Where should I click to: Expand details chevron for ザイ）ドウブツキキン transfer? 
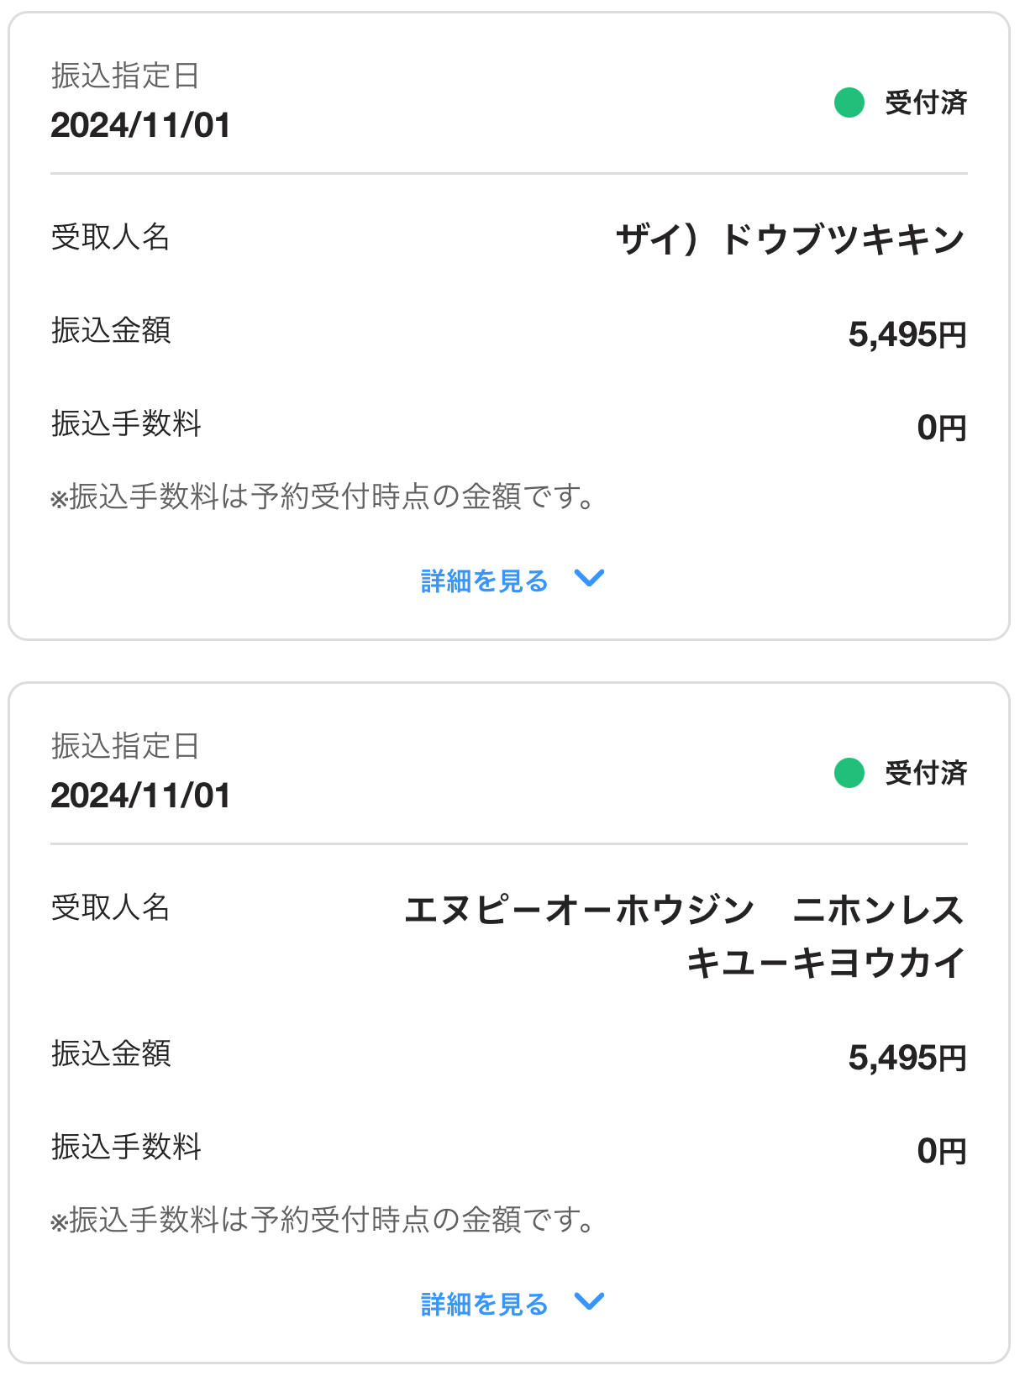589,578
